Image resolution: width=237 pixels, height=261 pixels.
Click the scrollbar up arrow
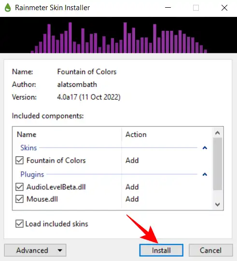click(218, 133)
